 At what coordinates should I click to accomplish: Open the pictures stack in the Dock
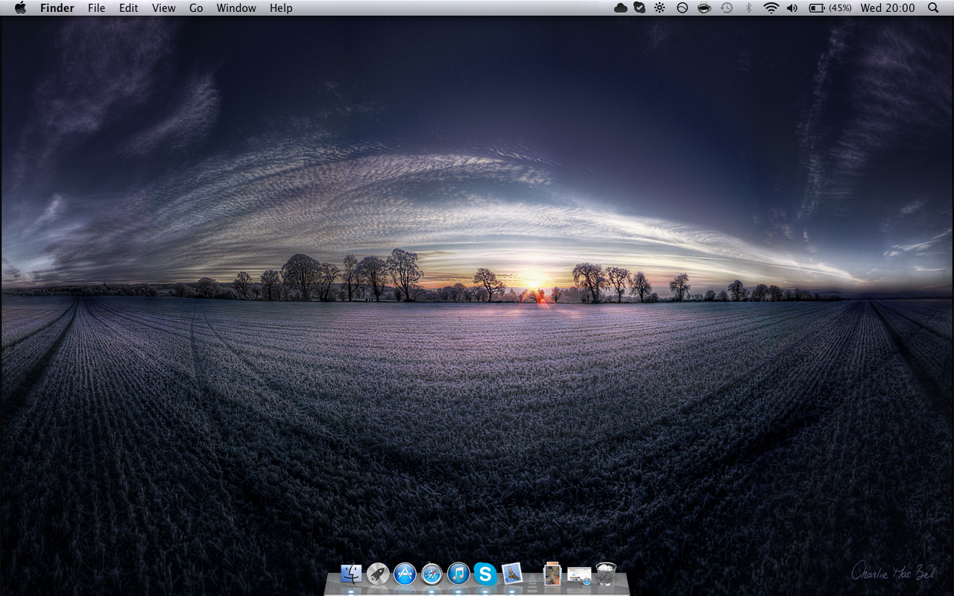click(552, 574)
